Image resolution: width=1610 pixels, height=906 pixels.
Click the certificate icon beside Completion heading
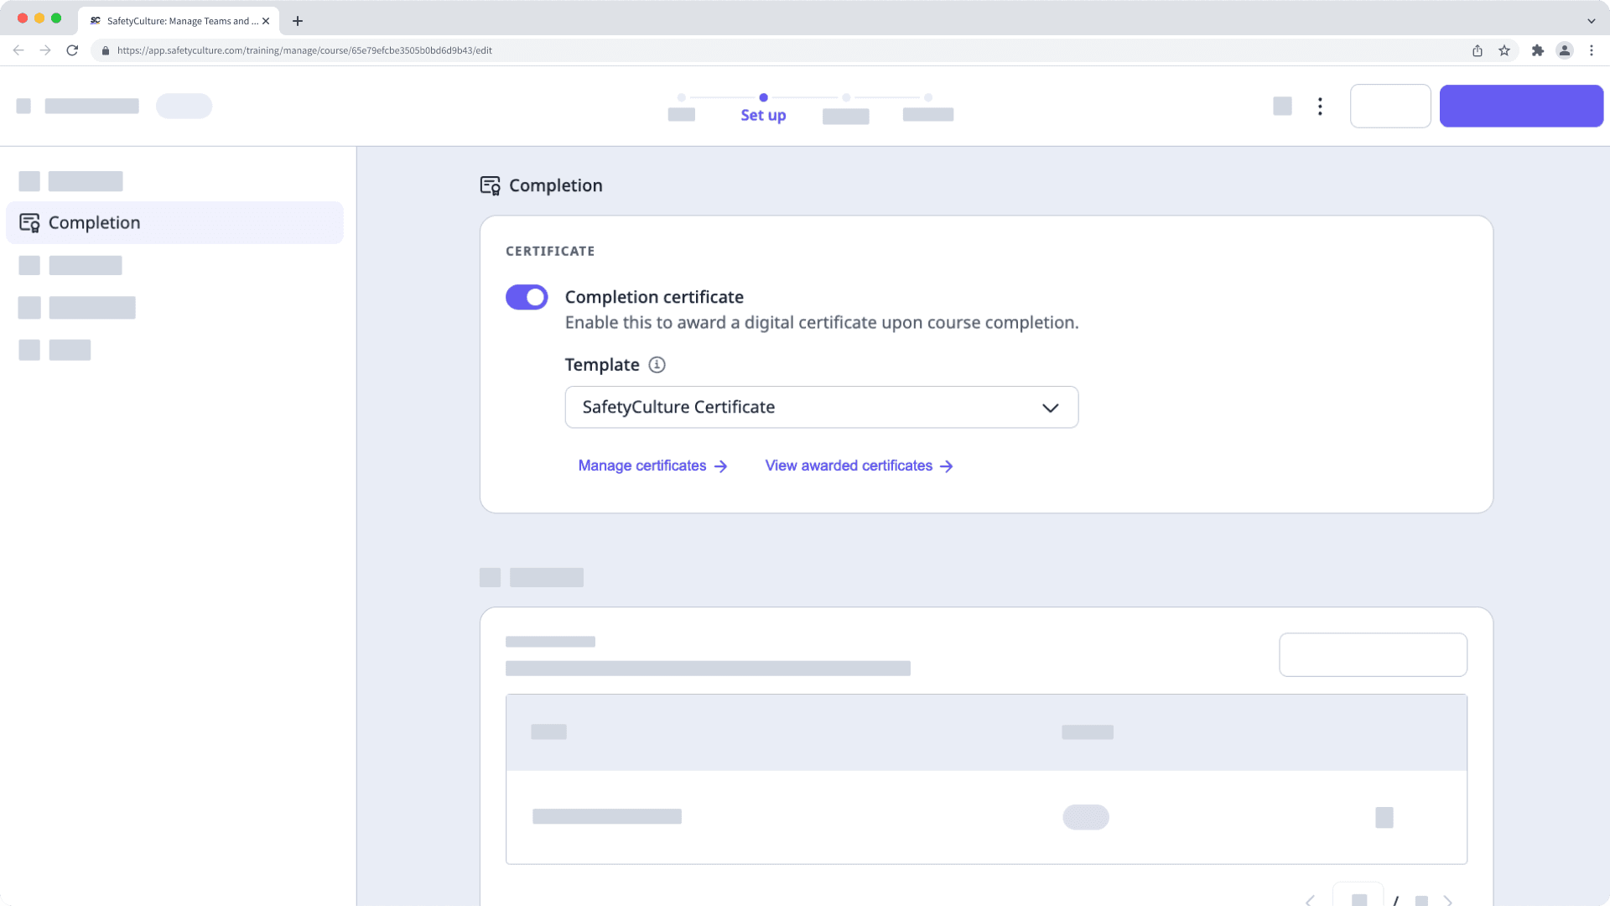pyautogui.click(x=490, y=185)
